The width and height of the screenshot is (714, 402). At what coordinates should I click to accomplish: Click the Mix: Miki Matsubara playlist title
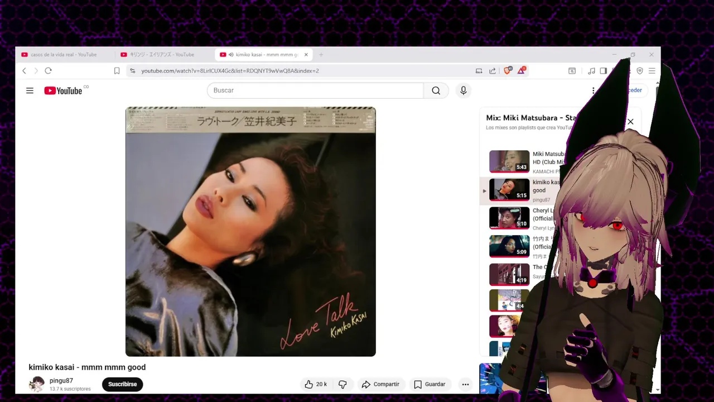[531, 118]
